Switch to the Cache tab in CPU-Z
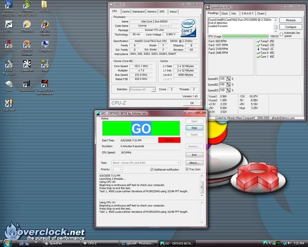308x247 pixels. 126,12
